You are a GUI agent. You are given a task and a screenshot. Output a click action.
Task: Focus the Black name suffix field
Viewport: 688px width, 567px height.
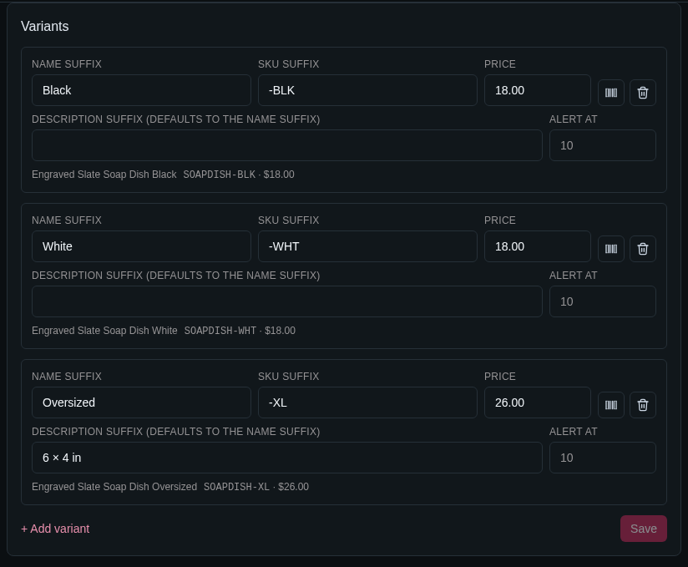coord(141,90)
